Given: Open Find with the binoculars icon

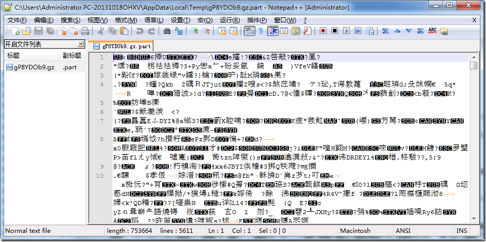Looking at the screenshot, I should 167,31.
